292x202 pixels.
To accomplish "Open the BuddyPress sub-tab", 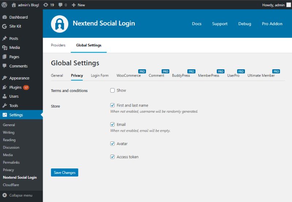I will 181,75.
